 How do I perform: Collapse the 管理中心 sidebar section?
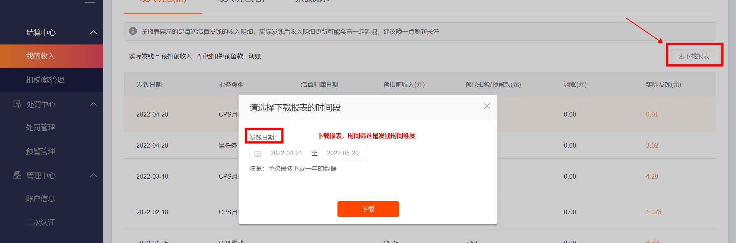93,176
